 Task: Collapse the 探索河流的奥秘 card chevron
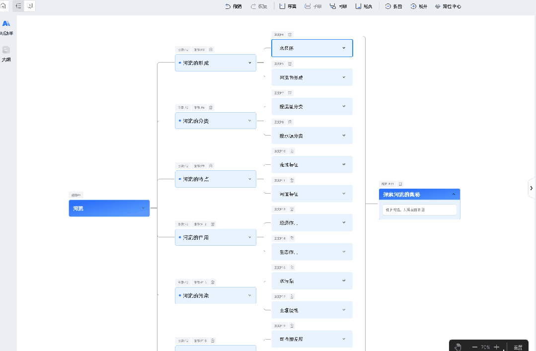pos(453,195)
